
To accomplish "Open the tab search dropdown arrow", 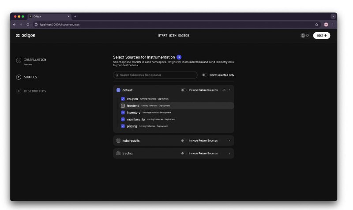I will click(x=333, y=16).
